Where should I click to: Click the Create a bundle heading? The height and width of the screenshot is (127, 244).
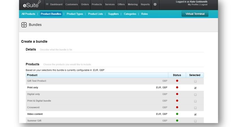34,41
